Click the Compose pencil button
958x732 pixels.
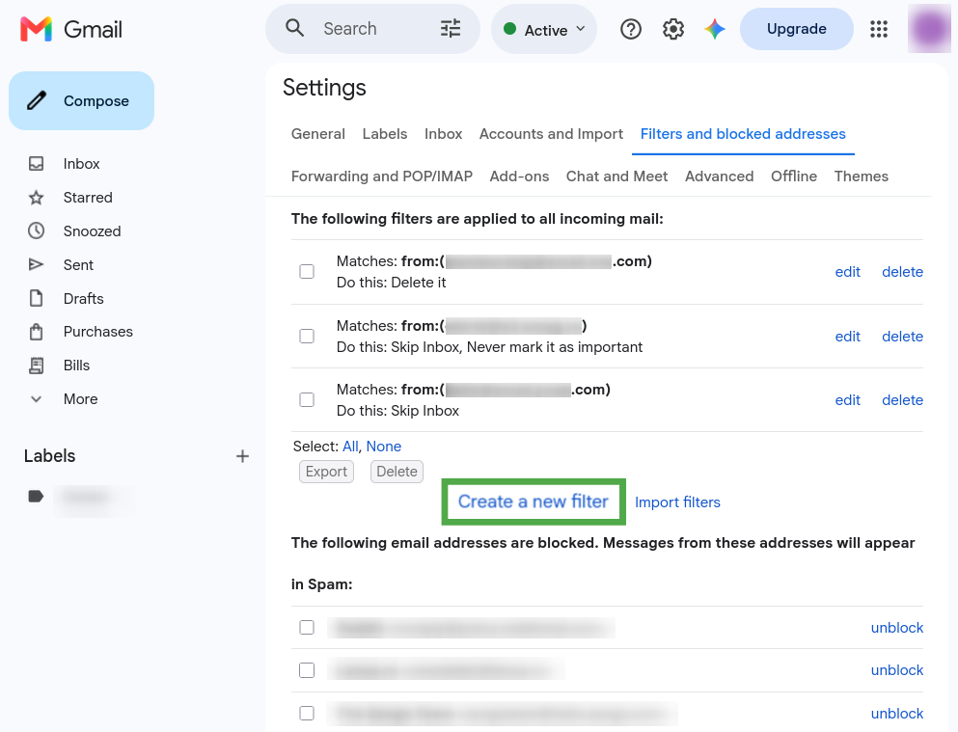(81, 100)
